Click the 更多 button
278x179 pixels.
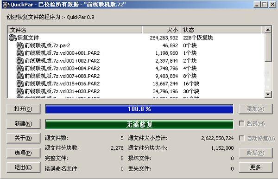point(255,167)
